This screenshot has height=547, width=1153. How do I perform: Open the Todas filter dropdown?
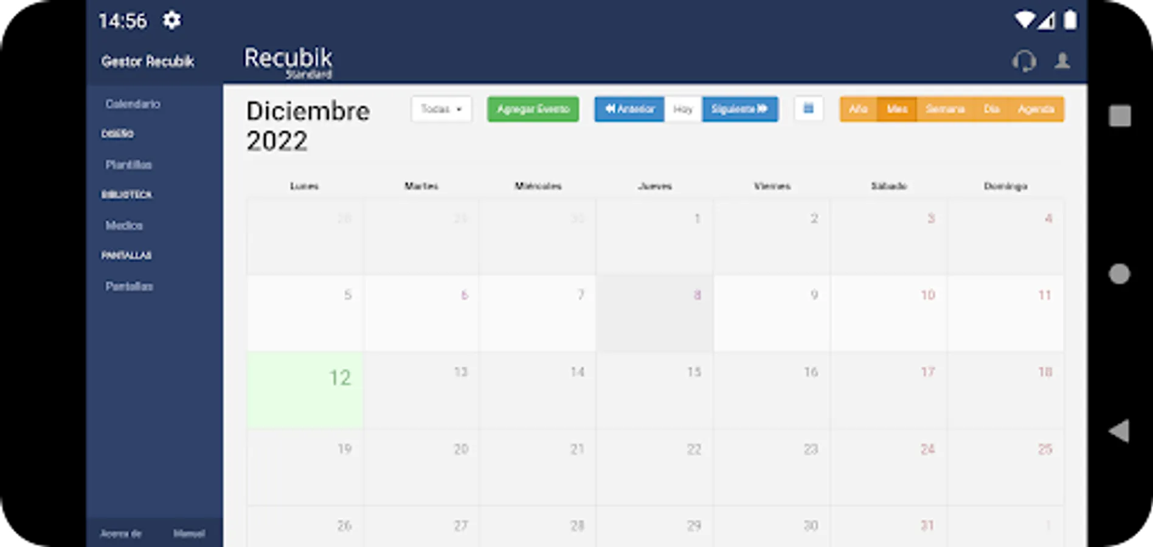point(441,109)
